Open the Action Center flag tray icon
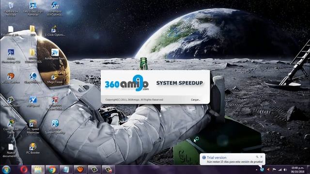Viewport: 310px width, 174px height. click(x=274, y=170)
